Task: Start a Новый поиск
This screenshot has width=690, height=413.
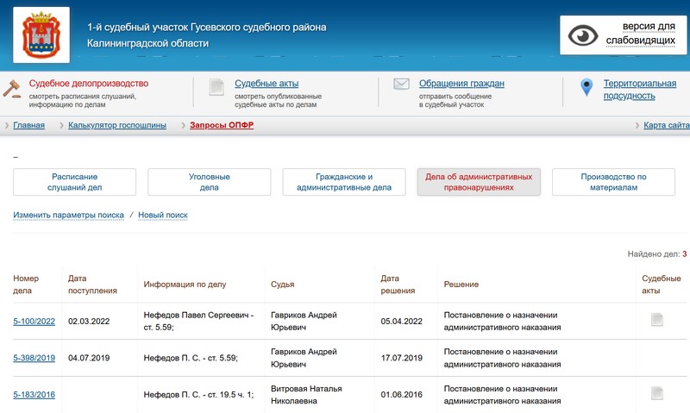Action: pos(163,215)
